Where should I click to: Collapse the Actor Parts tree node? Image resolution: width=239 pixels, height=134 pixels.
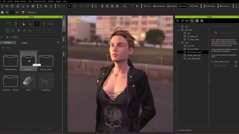point(179,30)
